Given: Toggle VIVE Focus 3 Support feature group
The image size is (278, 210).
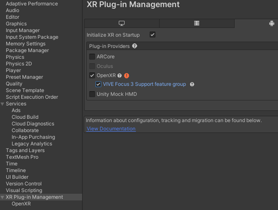Looking at the screenshot, I should pyautogui.click(x=98, y=84).
